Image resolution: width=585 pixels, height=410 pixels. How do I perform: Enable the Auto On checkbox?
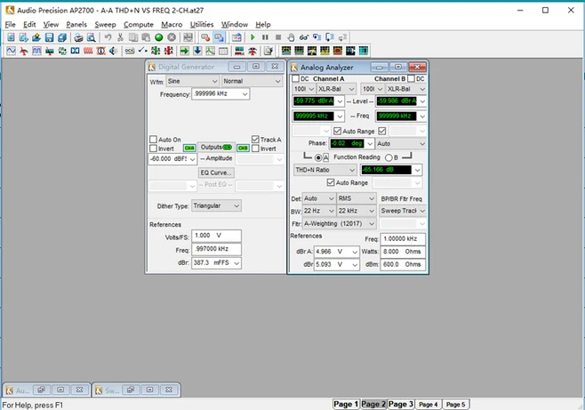click(153, 139)
